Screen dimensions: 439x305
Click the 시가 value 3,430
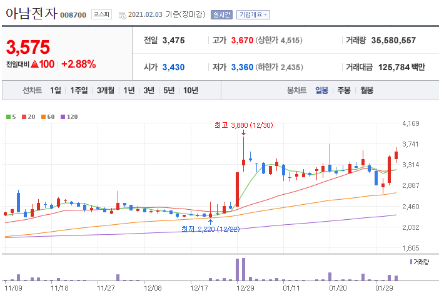[x=174, y=67]
